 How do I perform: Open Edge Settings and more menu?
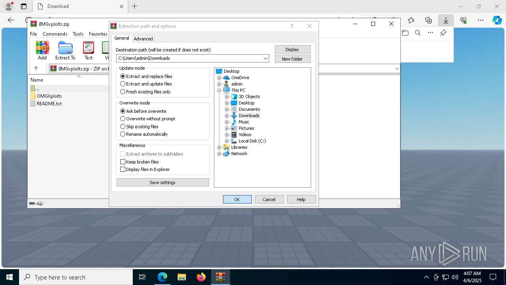coord(481,20)
